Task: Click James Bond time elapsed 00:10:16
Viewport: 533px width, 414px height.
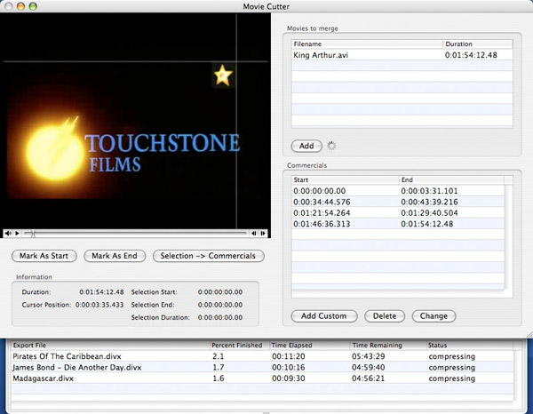Action: coord(289,368)
